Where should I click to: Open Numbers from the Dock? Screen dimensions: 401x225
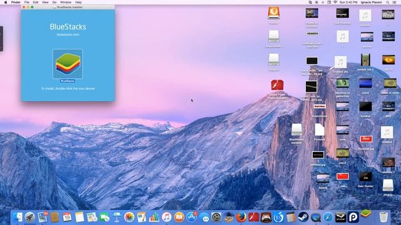coord(154,217)
